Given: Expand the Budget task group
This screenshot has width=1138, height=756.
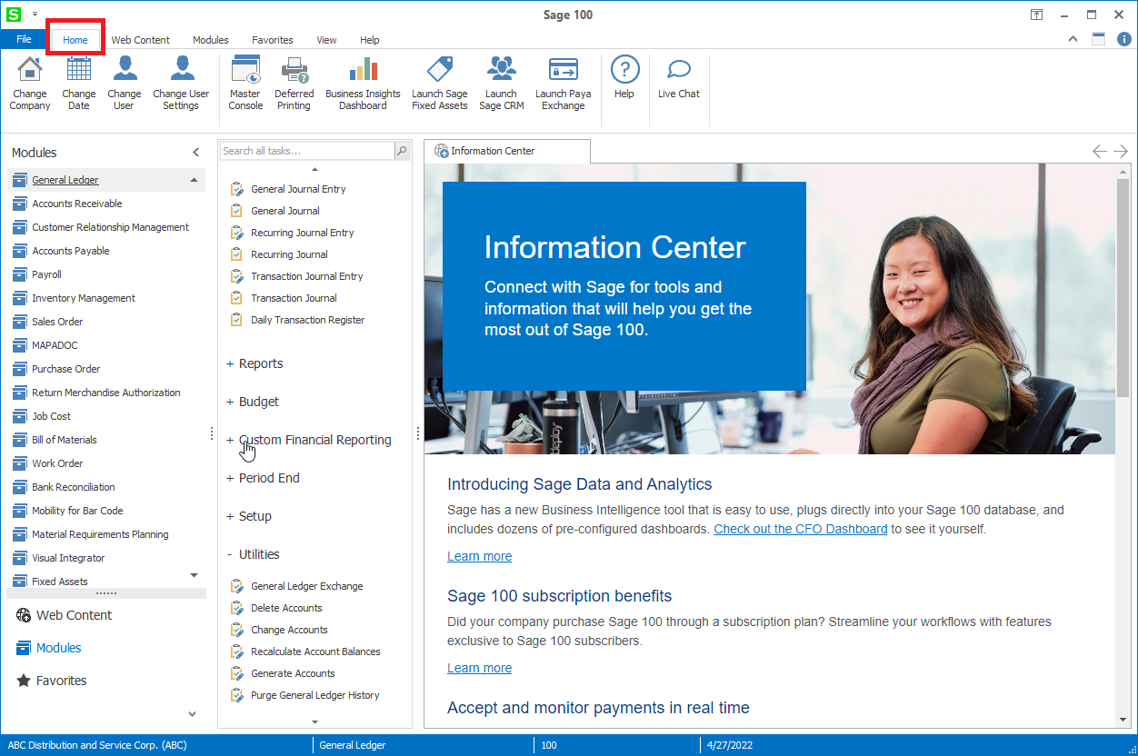Looking at the screenshot, I should pos(253,402).
